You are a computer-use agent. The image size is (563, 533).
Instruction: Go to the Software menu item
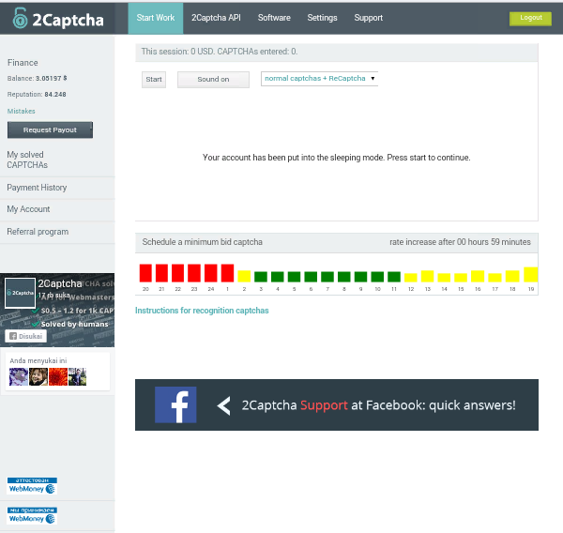(x=274, y=18)
